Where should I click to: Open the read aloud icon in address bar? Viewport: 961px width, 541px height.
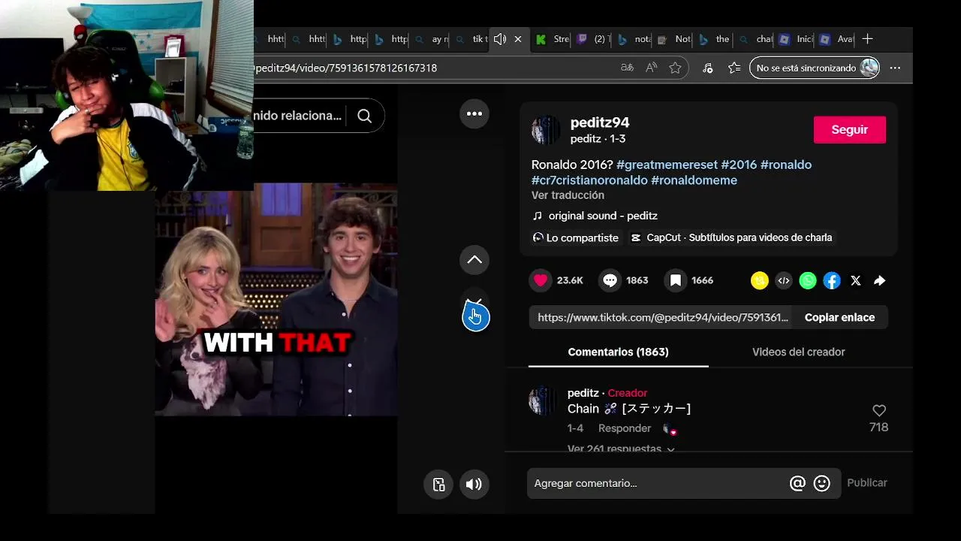(x=651, y=68)
